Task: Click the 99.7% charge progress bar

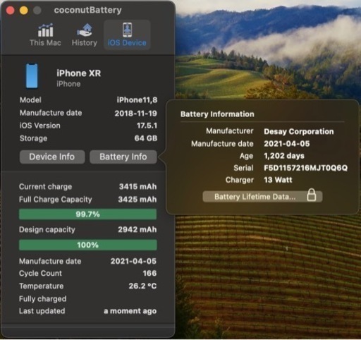Action: (x=87, y=214)
